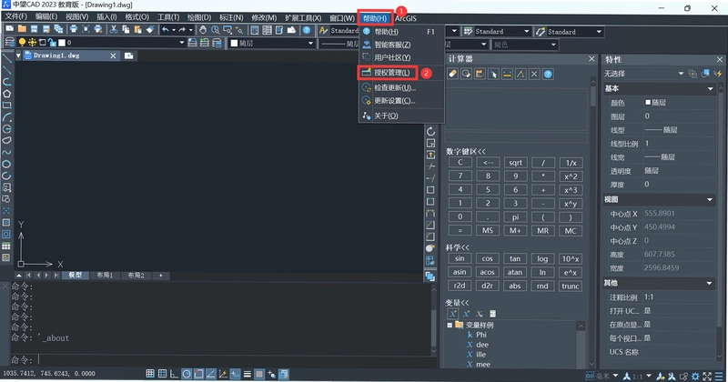Toggle lineweight display in status bar
Screen dimensions: 728x382
tap(247, 374)
